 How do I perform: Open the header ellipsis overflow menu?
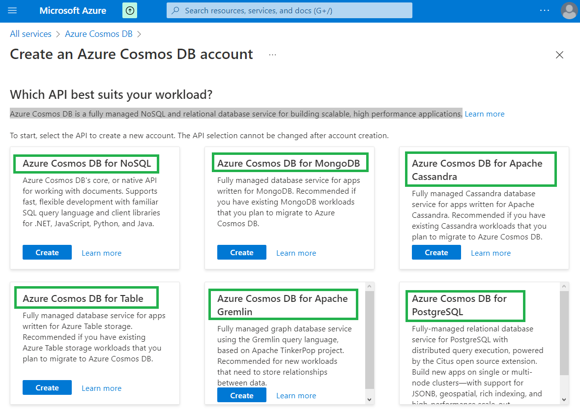click(x=545, y=10)
